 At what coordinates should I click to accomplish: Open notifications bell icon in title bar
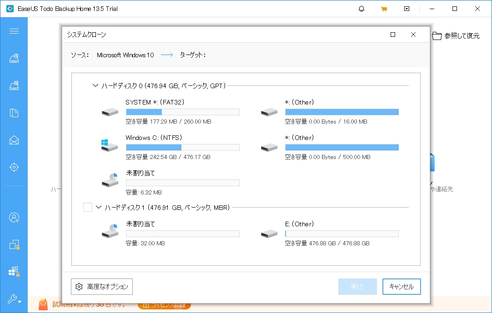coord(361,9)
